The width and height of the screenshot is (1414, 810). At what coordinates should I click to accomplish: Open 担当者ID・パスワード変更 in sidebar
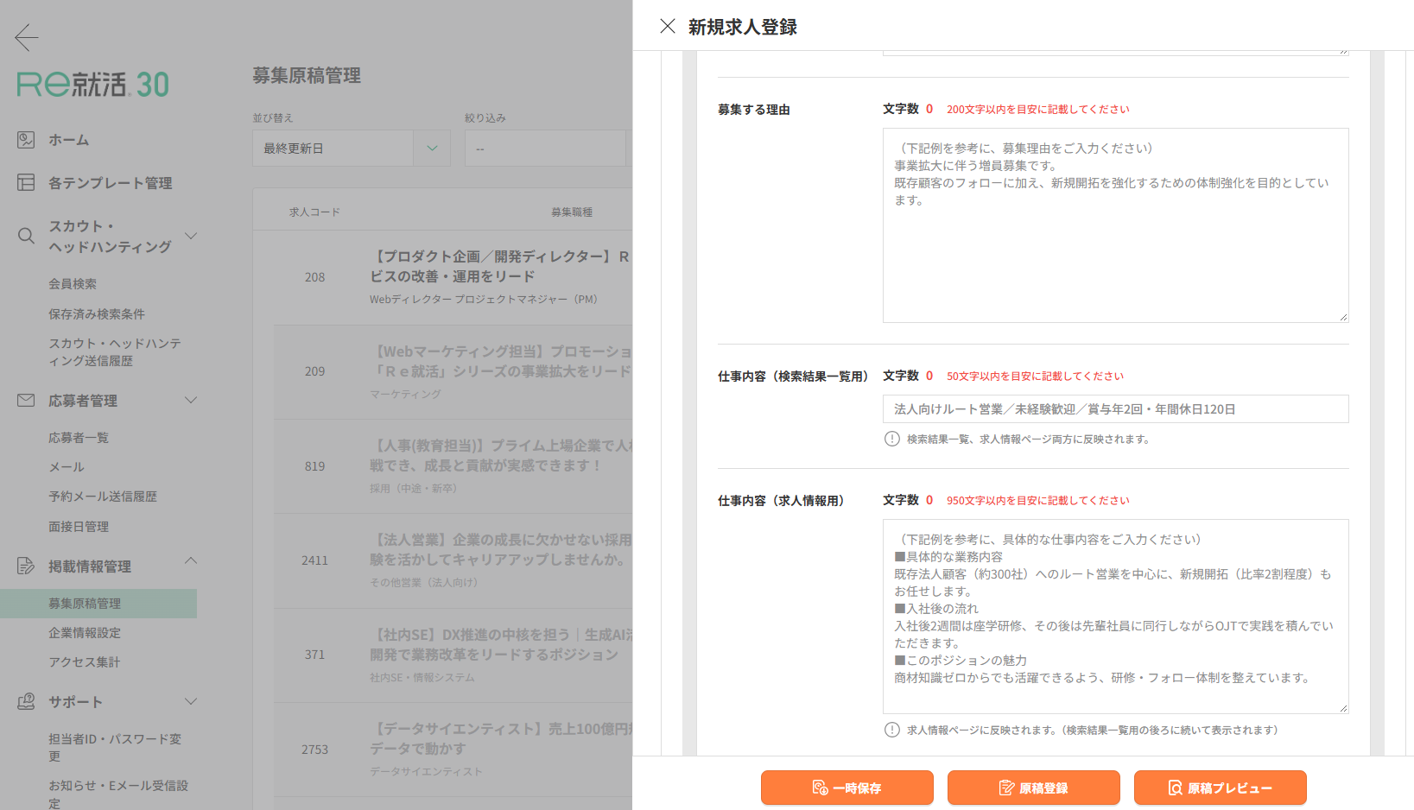(115, 747)
